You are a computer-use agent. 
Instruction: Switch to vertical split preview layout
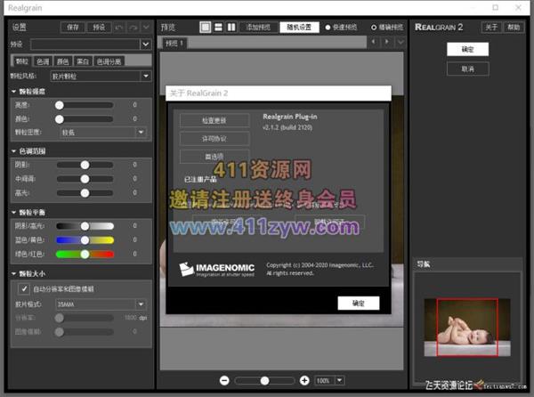[231, 28]
